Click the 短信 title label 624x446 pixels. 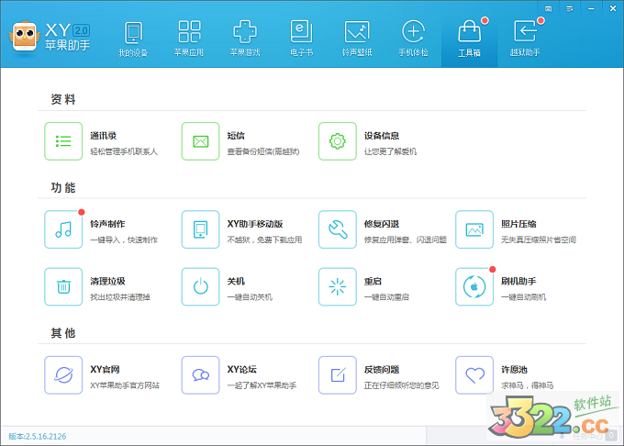click(x=236, y=136)
